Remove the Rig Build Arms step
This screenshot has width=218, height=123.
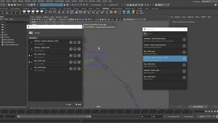click(79, 55)
